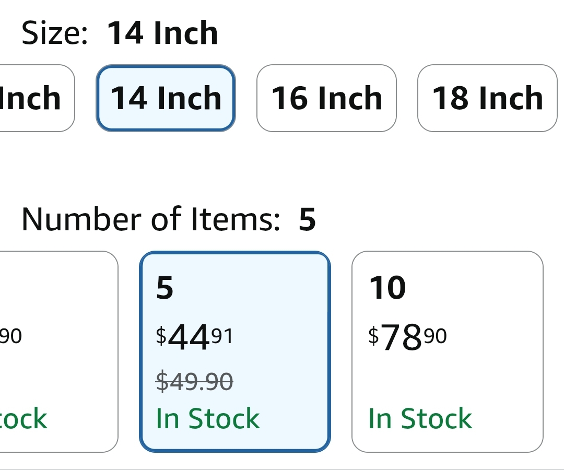Click the cut-off 90 cents price fragment
The image size is (564, 470).
click(x=11, y=336)
